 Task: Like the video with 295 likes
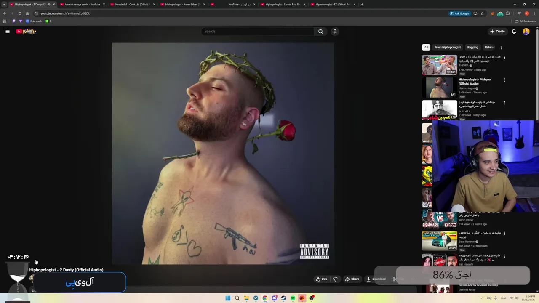point(321,279)
